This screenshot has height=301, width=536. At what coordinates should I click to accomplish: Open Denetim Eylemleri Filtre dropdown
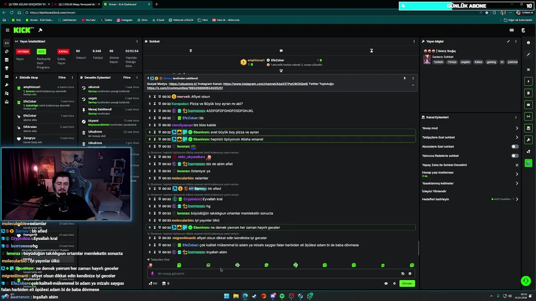click(127, 78)
